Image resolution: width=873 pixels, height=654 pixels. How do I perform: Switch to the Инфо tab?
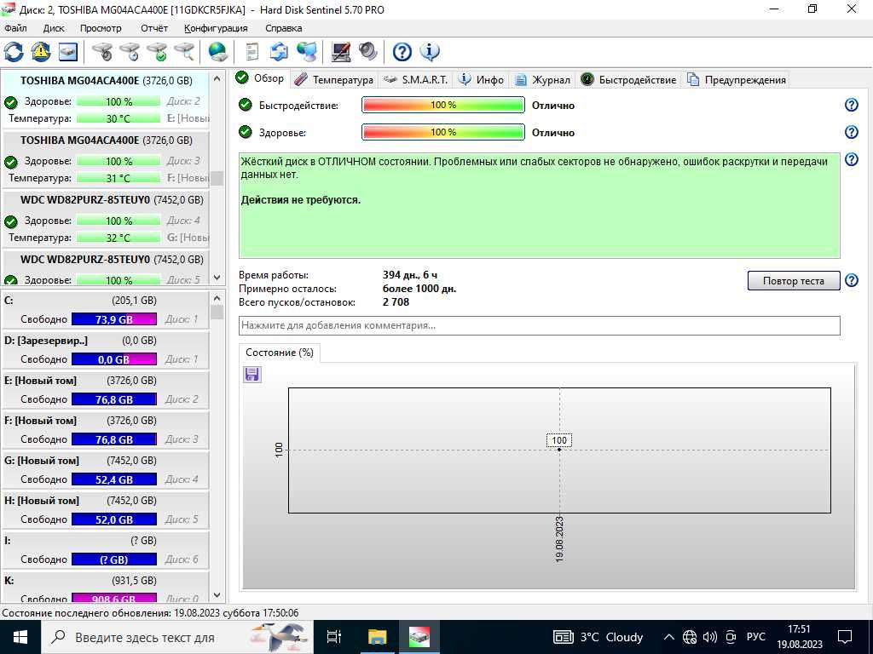(x=481, y=79)
